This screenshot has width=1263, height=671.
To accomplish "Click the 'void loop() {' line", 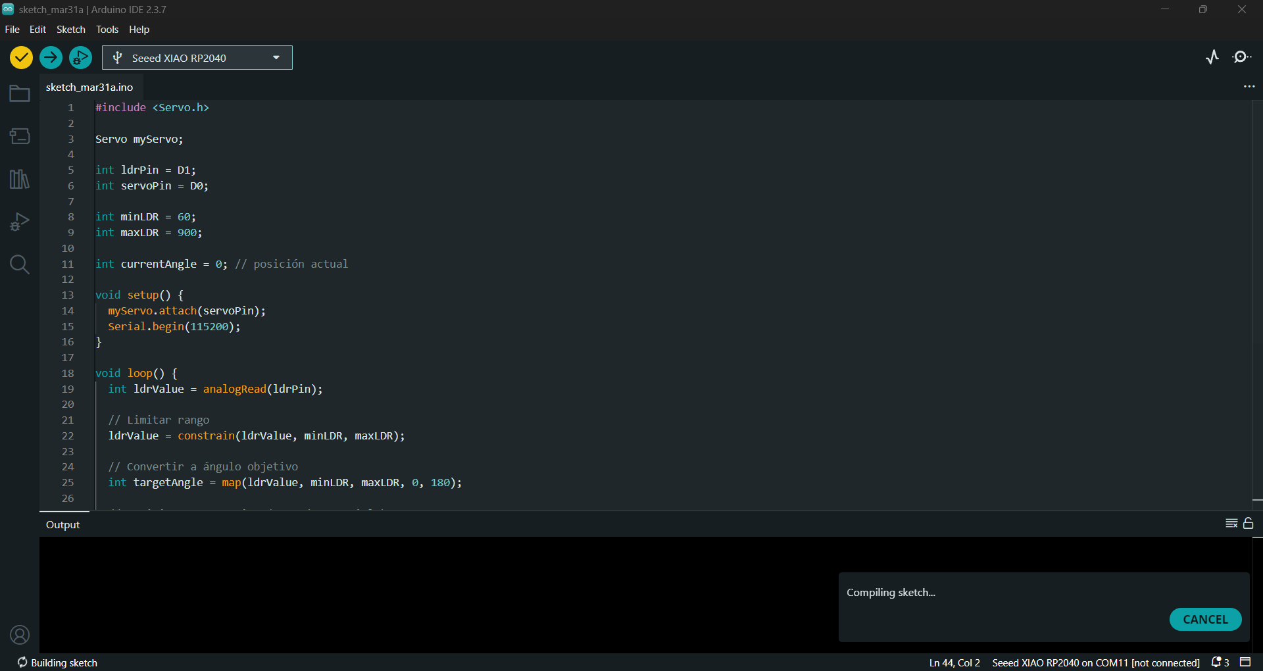I will [136, 373].
